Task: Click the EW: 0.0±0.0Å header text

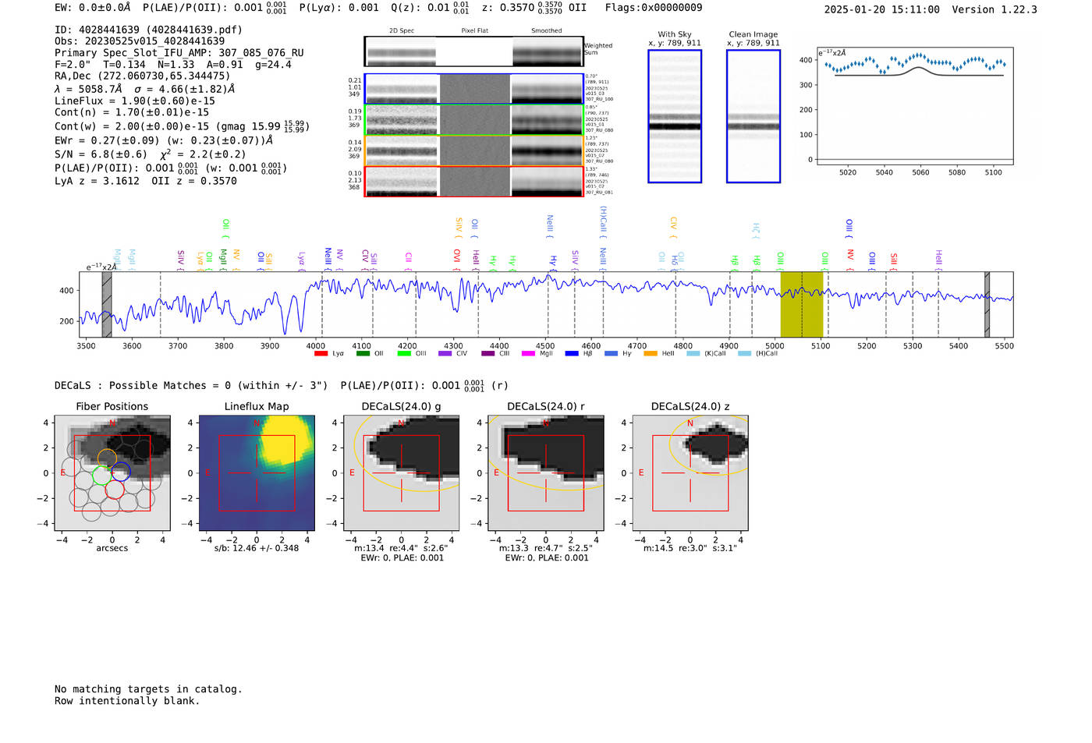Action: 93,8
